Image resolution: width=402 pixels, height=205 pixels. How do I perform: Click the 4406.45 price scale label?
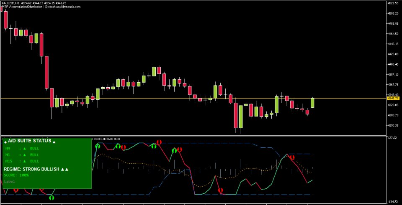click(x=394, y=64)
